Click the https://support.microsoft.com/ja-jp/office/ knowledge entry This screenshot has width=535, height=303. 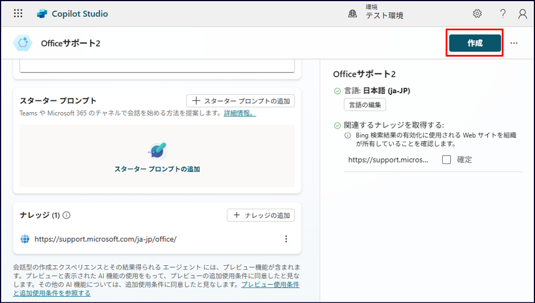pos(105,239)
